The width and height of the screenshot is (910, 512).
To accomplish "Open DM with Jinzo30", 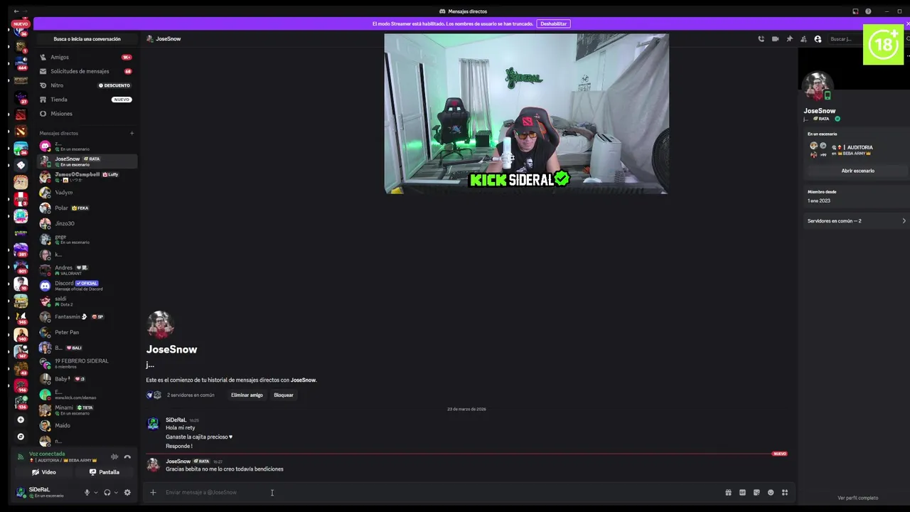I will (x=86, y=223).
